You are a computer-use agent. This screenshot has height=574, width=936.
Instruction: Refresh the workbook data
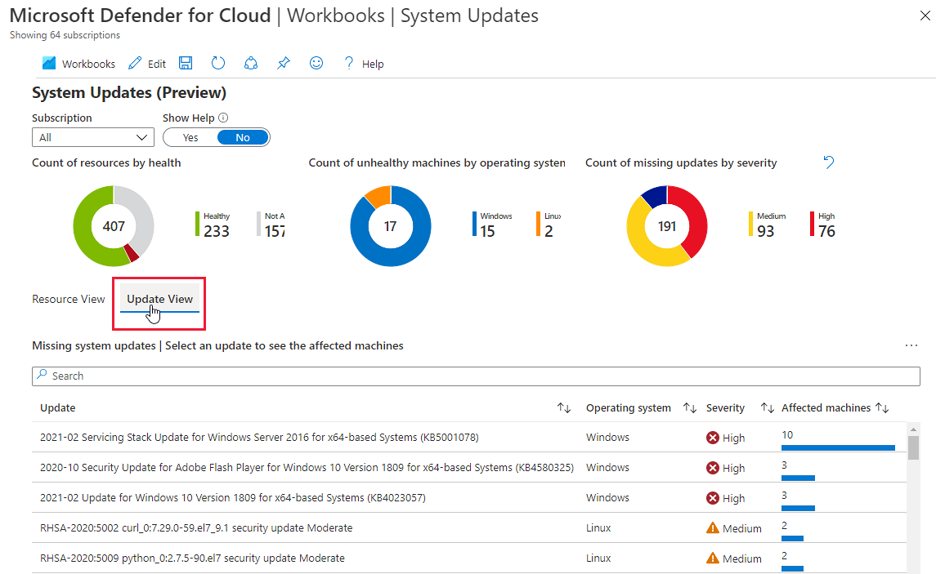tap(217, 63)
